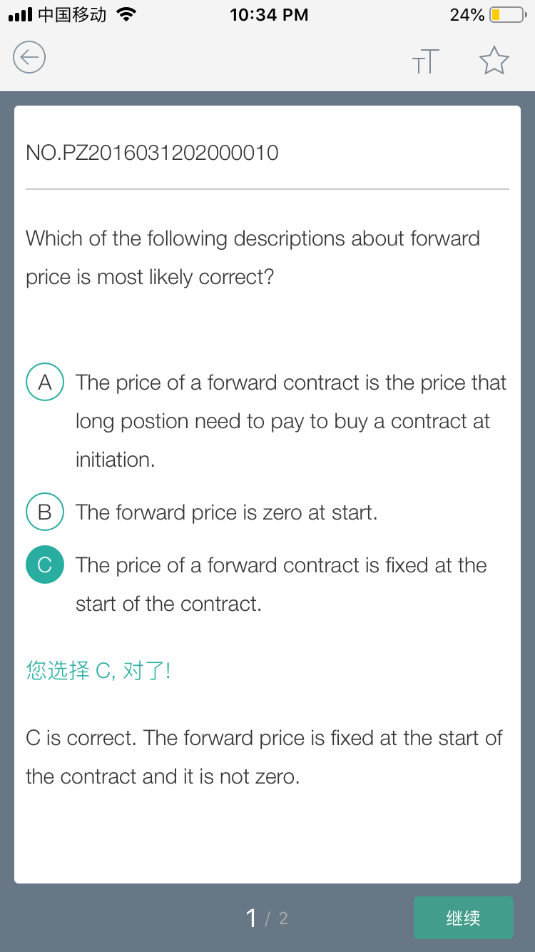Open the text size adjustment icon

[x=425, y=62]
